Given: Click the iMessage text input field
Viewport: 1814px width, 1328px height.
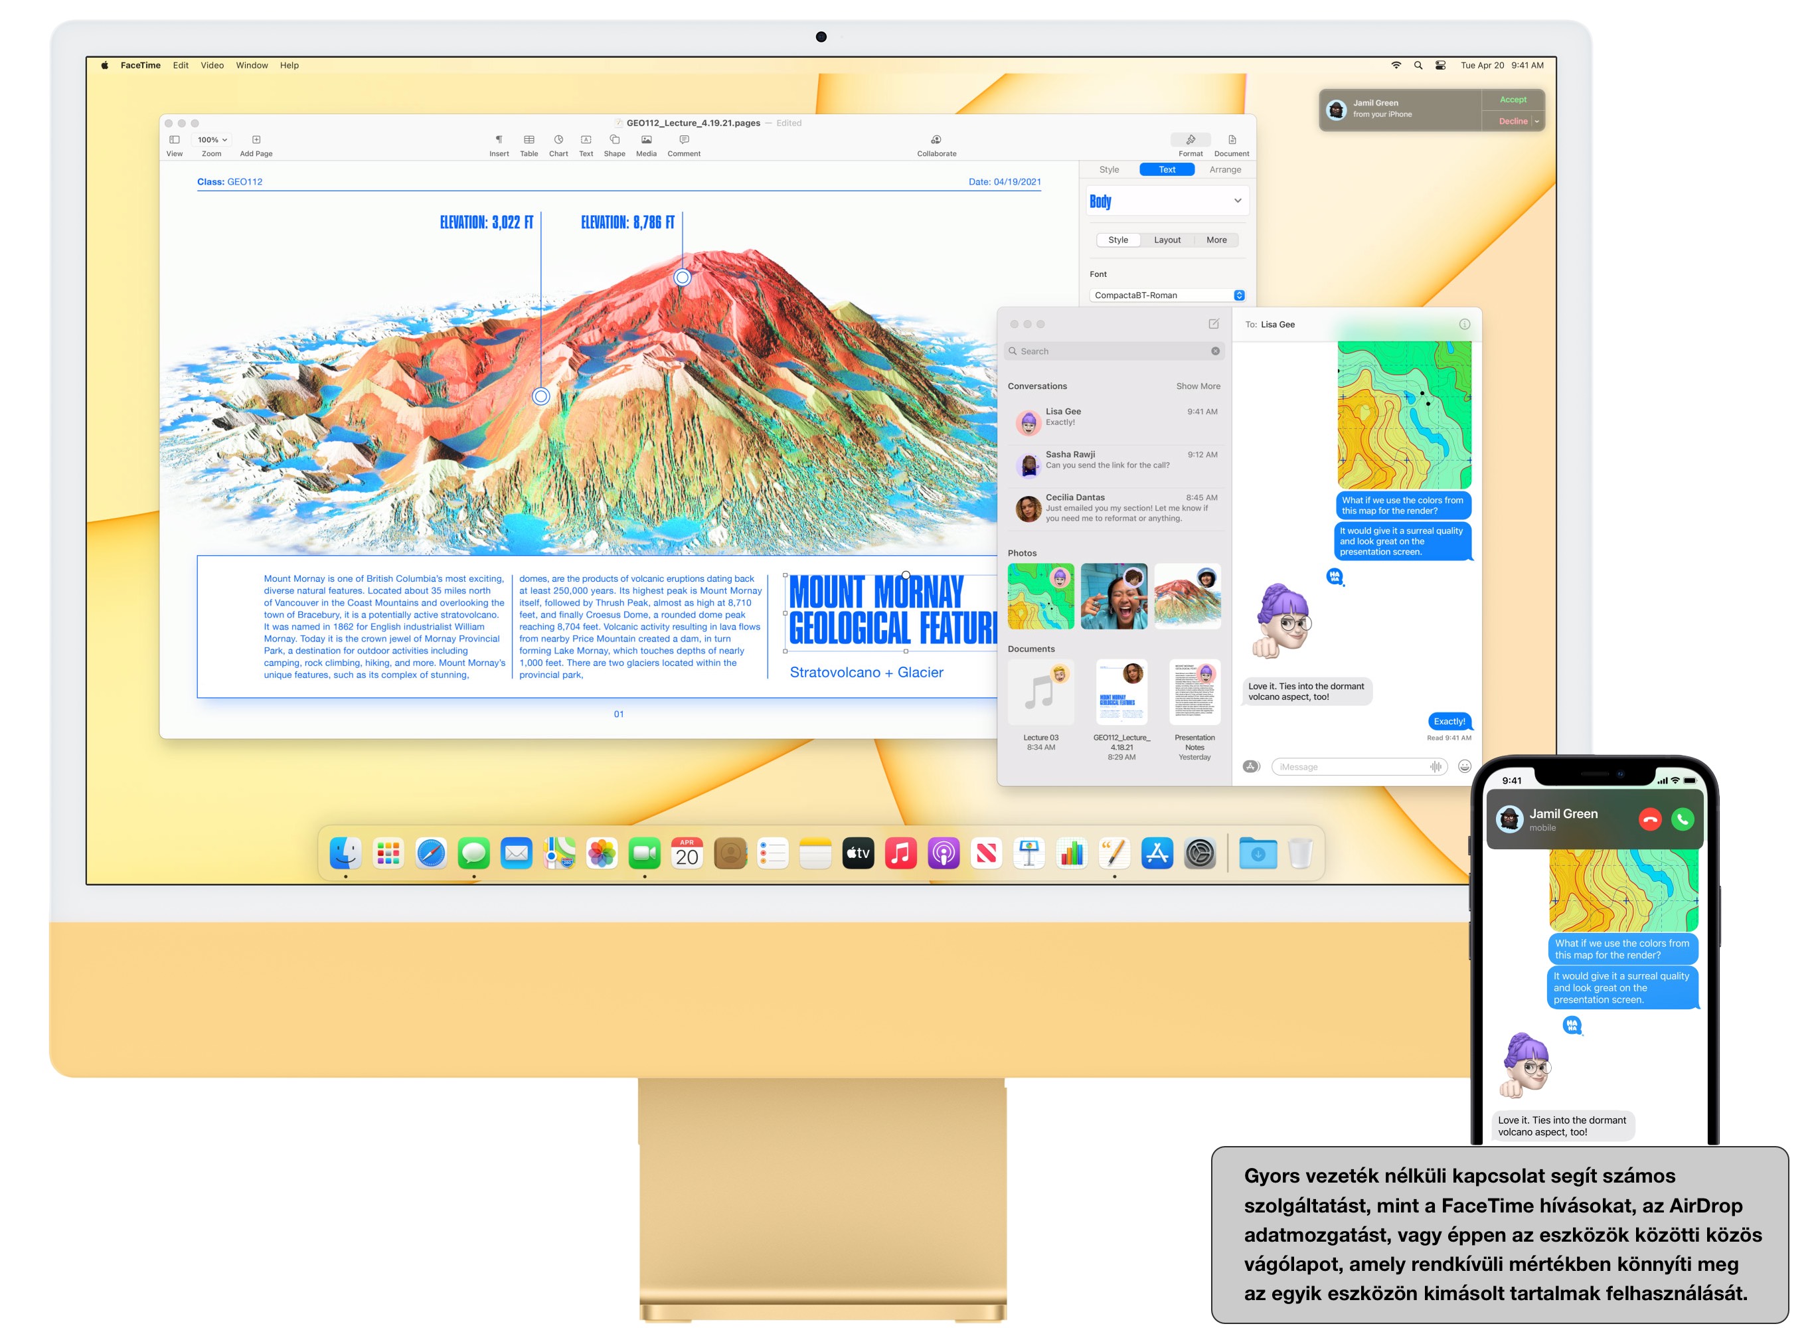Looking at the screenshot, I should pyautogui.click(x=1351, y=767).
